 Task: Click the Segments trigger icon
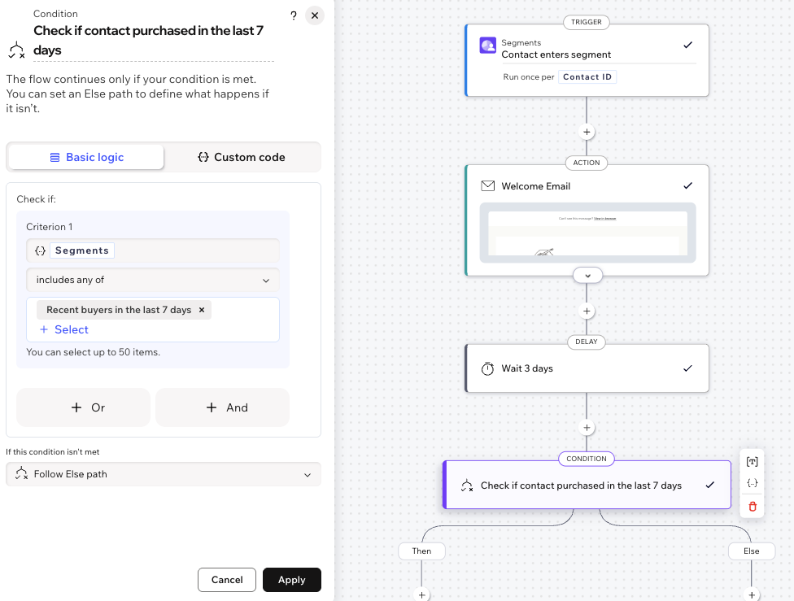pos(487,46)
